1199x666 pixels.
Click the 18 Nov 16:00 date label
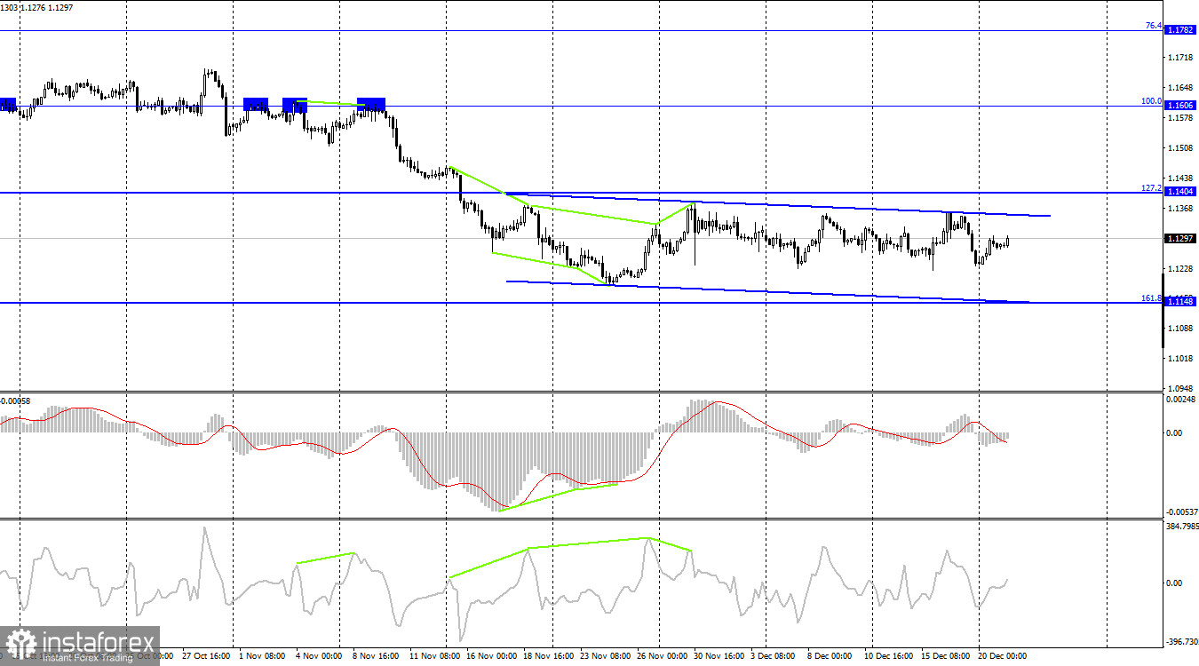(x=547, y=656)
